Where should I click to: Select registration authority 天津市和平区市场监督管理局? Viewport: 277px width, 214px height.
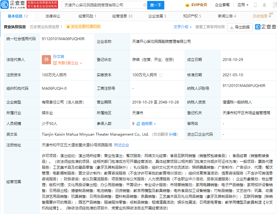246,113
